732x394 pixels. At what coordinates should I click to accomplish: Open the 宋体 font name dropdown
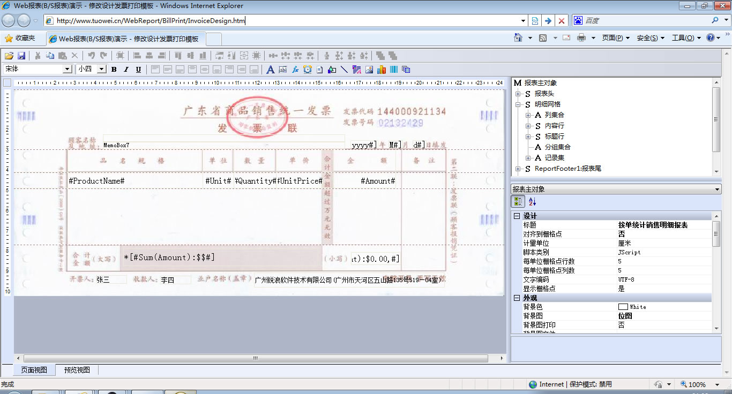[68, 69]
